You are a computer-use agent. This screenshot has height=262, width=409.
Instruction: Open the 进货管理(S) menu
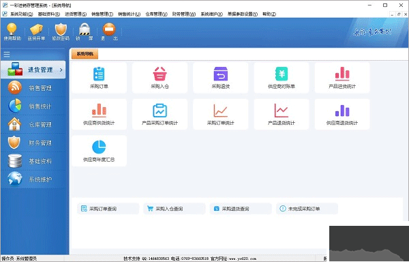(76, 14)
